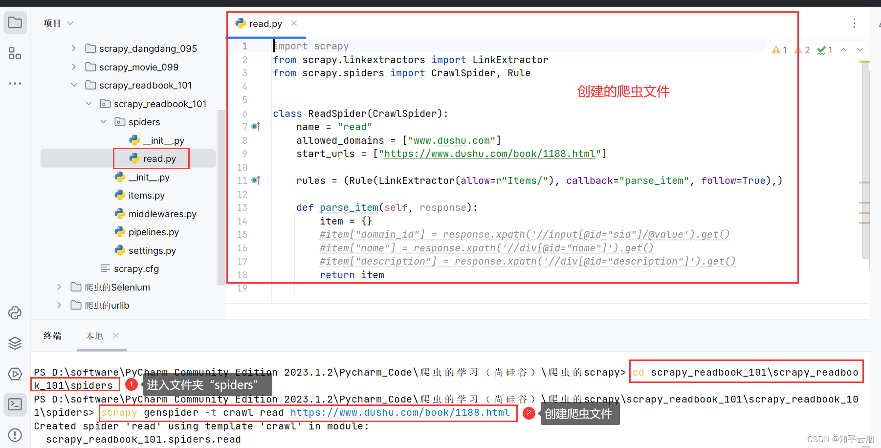Expand scrapy_dangdang_095 folder
881x448 pixels.
point(74,48)
